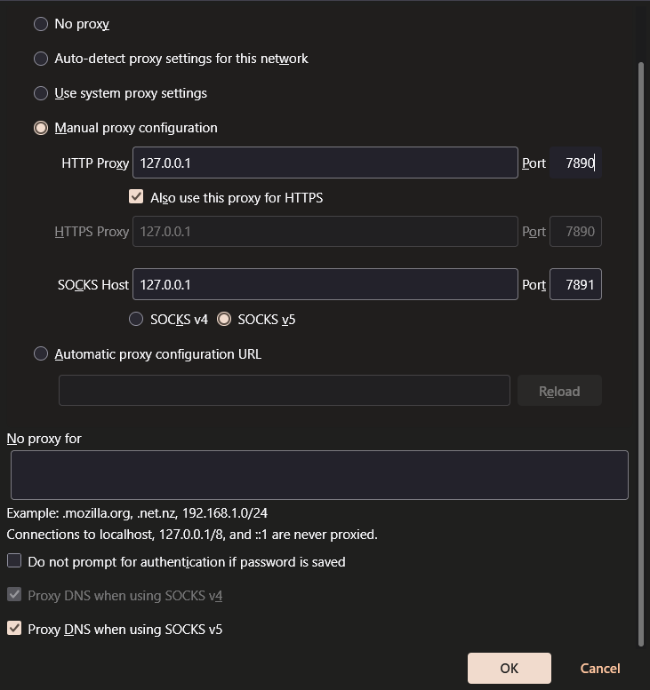Select the SOCKS v5 radio button

(224, 319)
